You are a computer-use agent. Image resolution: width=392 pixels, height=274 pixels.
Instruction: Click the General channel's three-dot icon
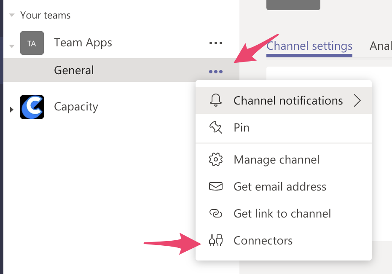(x=215, y=71)
